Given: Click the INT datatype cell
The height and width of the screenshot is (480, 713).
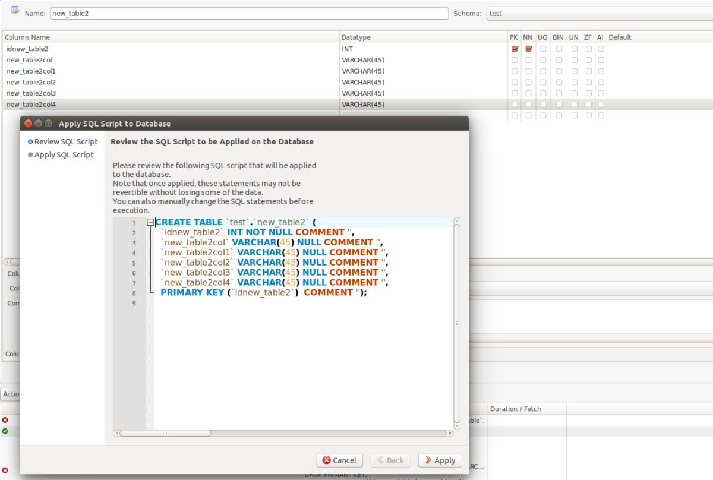Looking at the screenshot, I should [423, 49].
